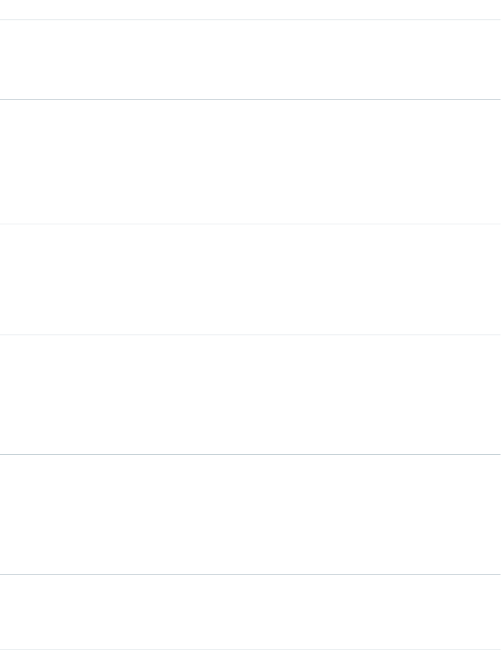Click the second horizontal divider line from top
This screenshot has height=650, width=501.
coord(250,99)
